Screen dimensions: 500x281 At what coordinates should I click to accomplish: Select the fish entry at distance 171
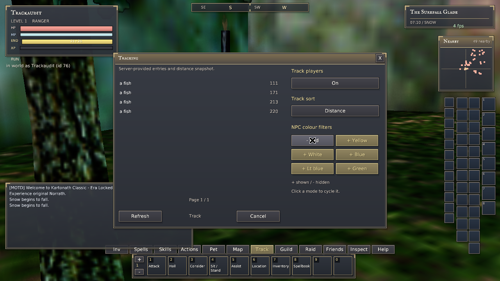point(199,92)
